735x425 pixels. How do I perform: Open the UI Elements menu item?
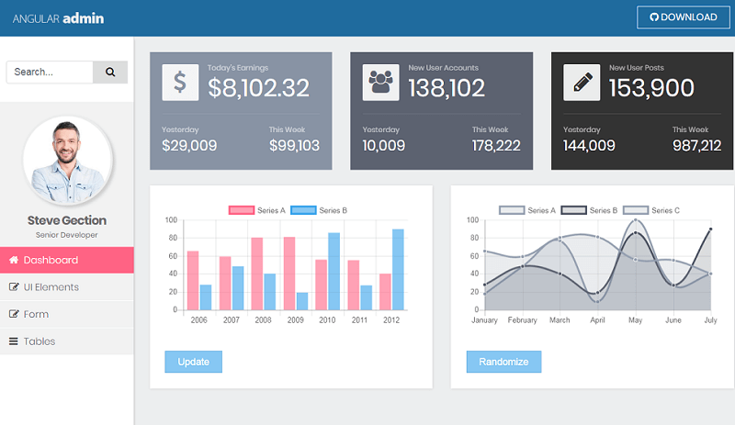[x=66, y=287]
